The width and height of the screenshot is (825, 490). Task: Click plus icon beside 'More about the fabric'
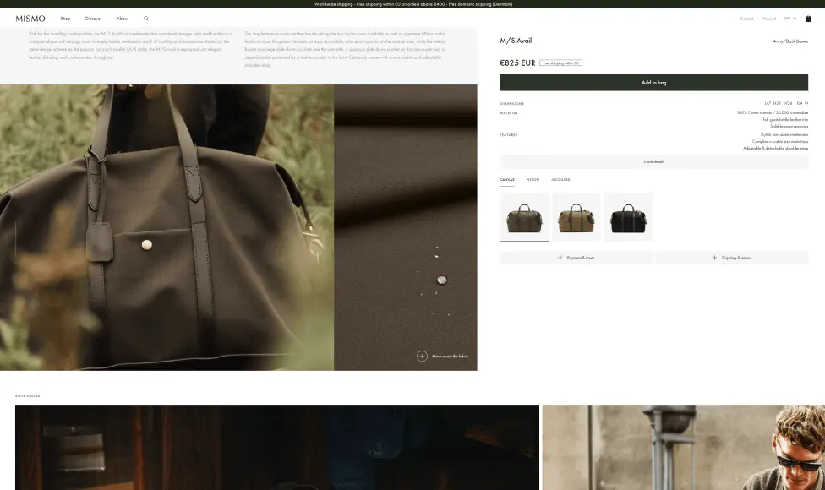click(422, 356)
